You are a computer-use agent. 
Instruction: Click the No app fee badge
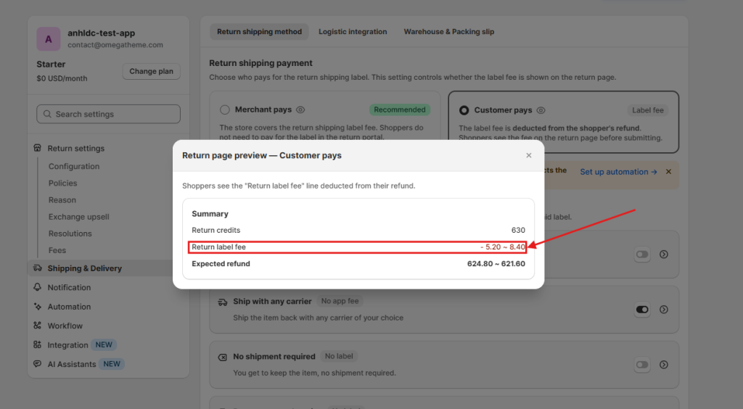pos(340,301)
